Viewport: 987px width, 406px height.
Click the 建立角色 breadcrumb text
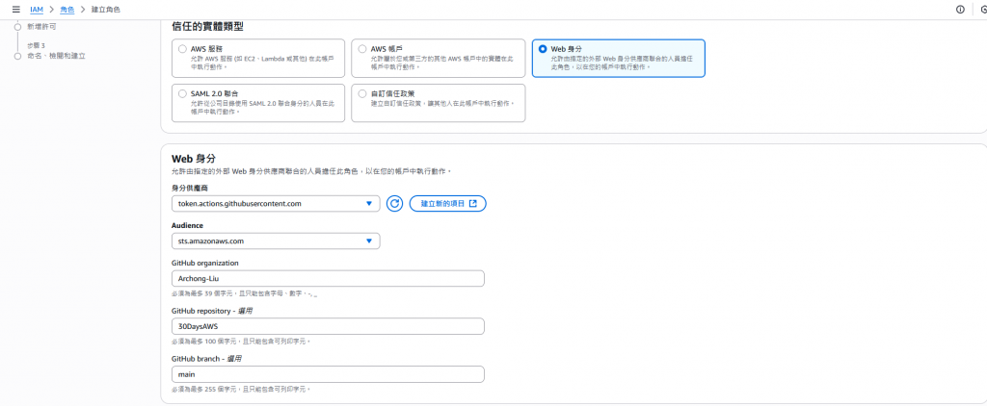106,10
